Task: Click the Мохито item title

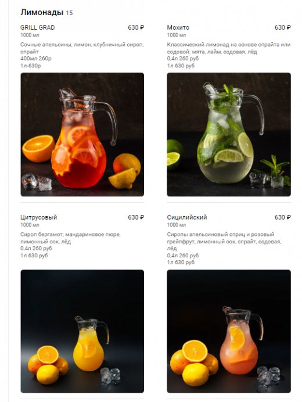Action: click(178, 27)
